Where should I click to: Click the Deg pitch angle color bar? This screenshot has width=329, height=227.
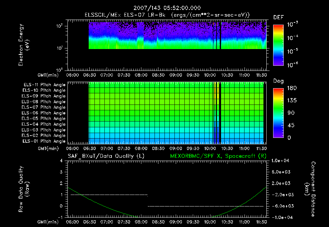[278, 113]
